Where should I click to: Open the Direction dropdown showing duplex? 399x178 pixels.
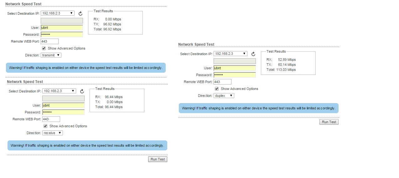pyautogui.click(x=224, y=96)
